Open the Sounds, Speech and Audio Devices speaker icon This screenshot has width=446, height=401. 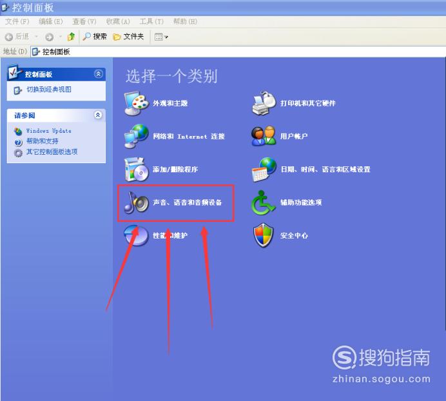(137, 202)
